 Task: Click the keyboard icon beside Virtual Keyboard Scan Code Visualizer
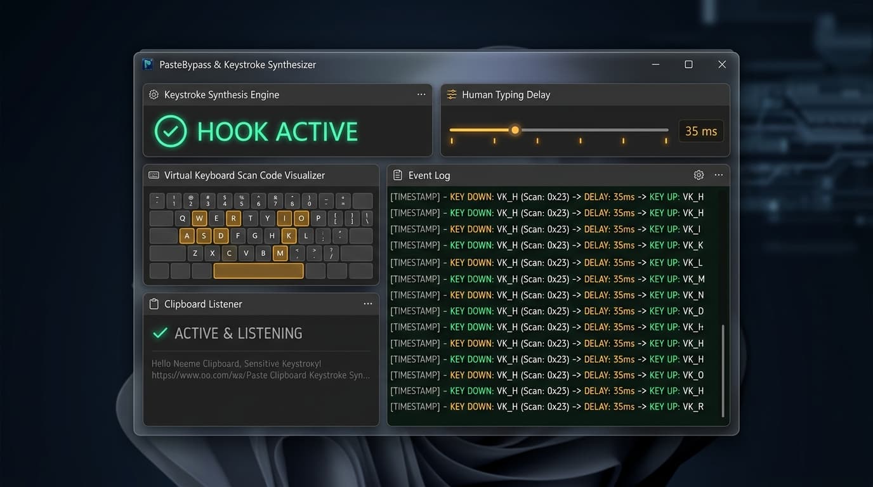154,175
